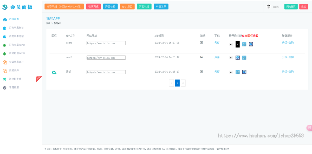Click the black Apple splash icon in first row
The height and width of the screenshot is (154, 312).
coord(237,44)
